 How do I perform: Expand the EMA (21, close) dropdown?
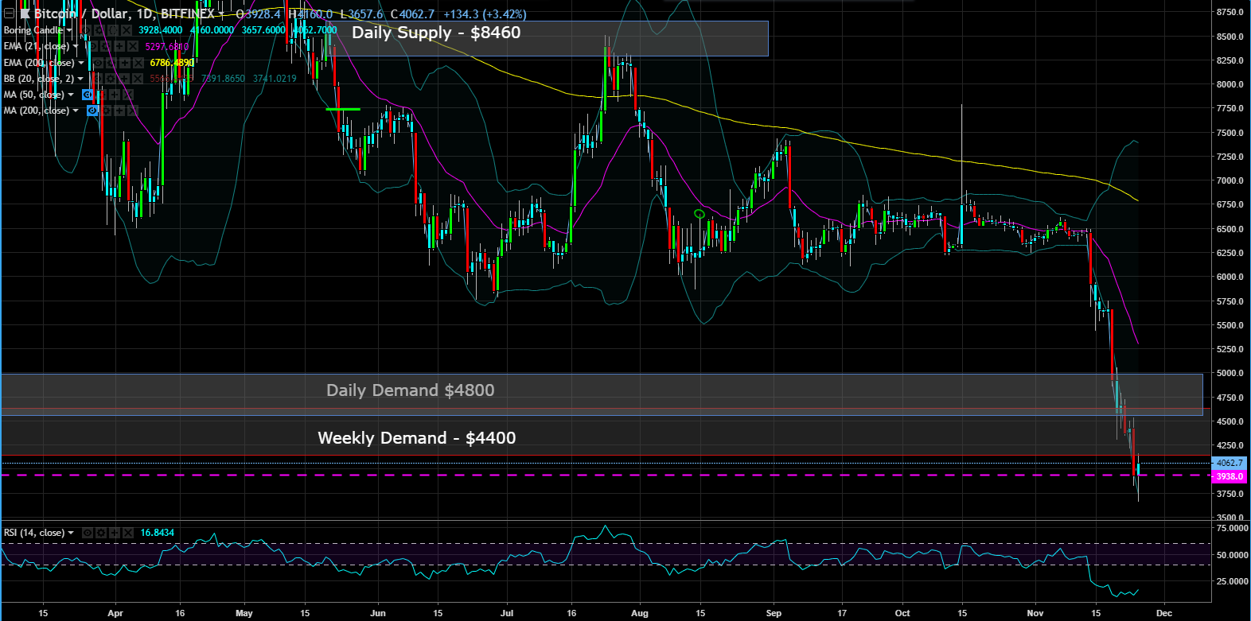(75, 46)
